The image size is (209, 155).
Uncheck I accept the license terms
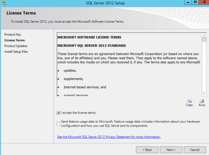[58, 113]
